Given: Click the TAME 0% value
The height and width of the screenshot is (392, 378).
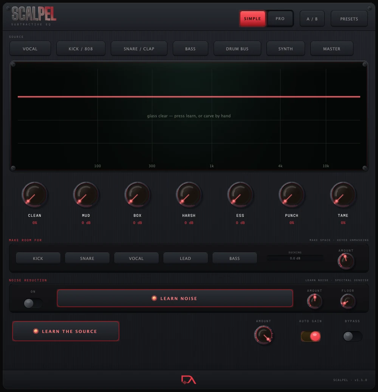Looking at the screenshot, I should point(343,223).
